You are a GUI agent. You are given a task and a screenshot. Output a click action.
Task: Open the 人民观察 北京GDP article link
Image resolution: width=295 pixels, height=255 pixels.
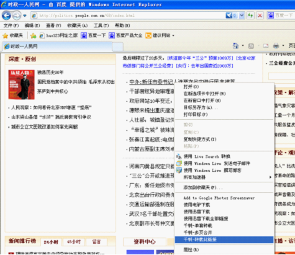pyautogui.click(x=51, y=107)
